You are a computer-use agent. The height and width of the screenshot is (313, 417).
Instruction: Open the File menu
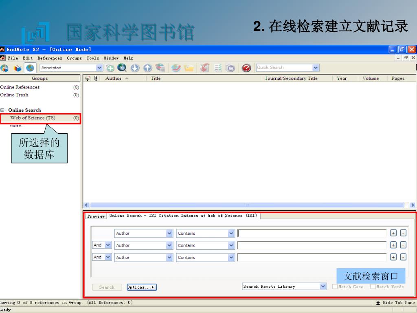click(x=13, y=58)
